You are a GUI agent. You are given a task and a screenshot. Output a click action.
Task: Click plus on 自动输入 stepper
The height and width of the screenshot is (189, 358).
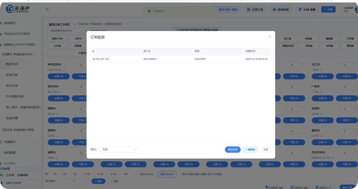(87, 181)
